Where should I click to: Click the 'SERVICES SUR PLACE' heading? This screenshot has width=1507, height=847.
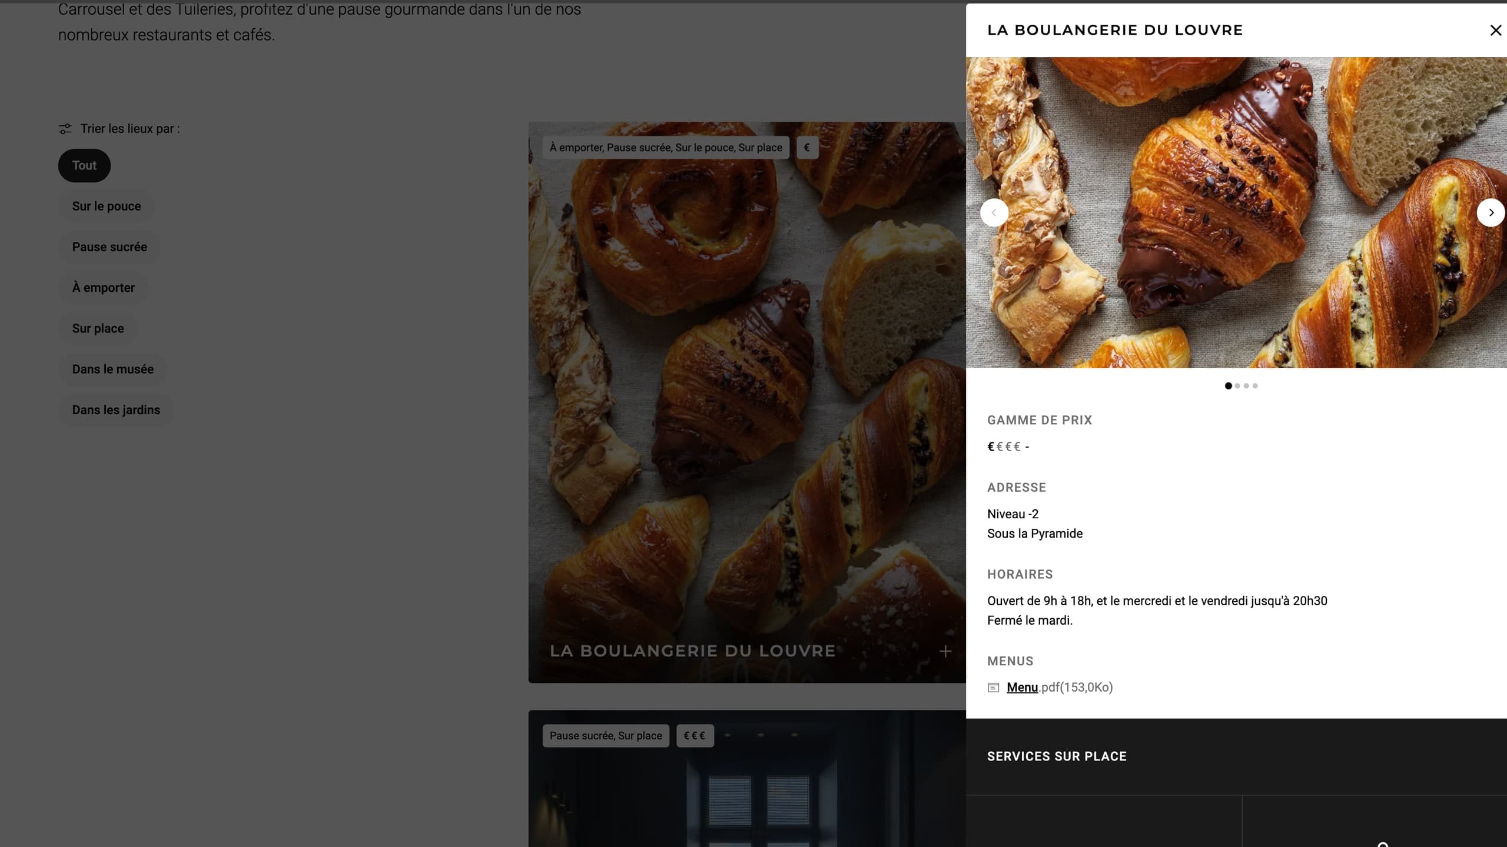pos(1057,756)
